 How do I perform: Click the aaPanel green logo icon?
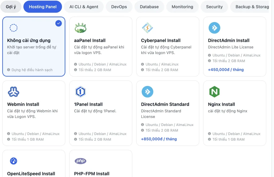click(80, 28)
